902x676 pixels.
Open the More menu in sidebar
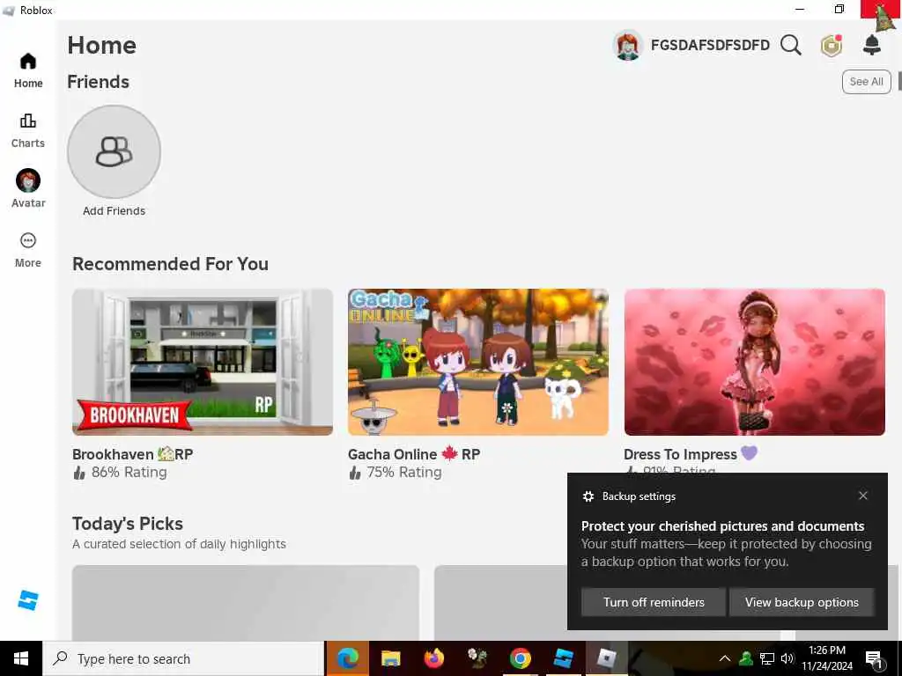27,250
